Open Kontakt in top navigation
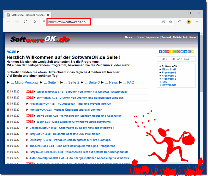 (x=166, y=37)
